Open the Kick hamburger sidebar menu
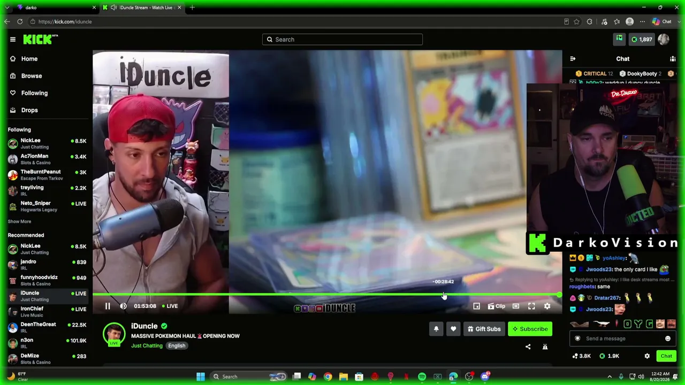Screen dimensions: 685x385 click(x=13, y=39)
